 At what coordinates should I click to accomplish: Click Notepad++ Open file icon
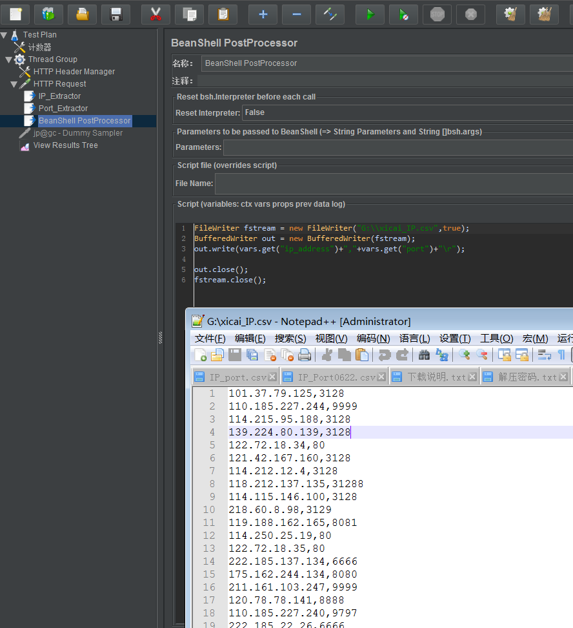217,355
